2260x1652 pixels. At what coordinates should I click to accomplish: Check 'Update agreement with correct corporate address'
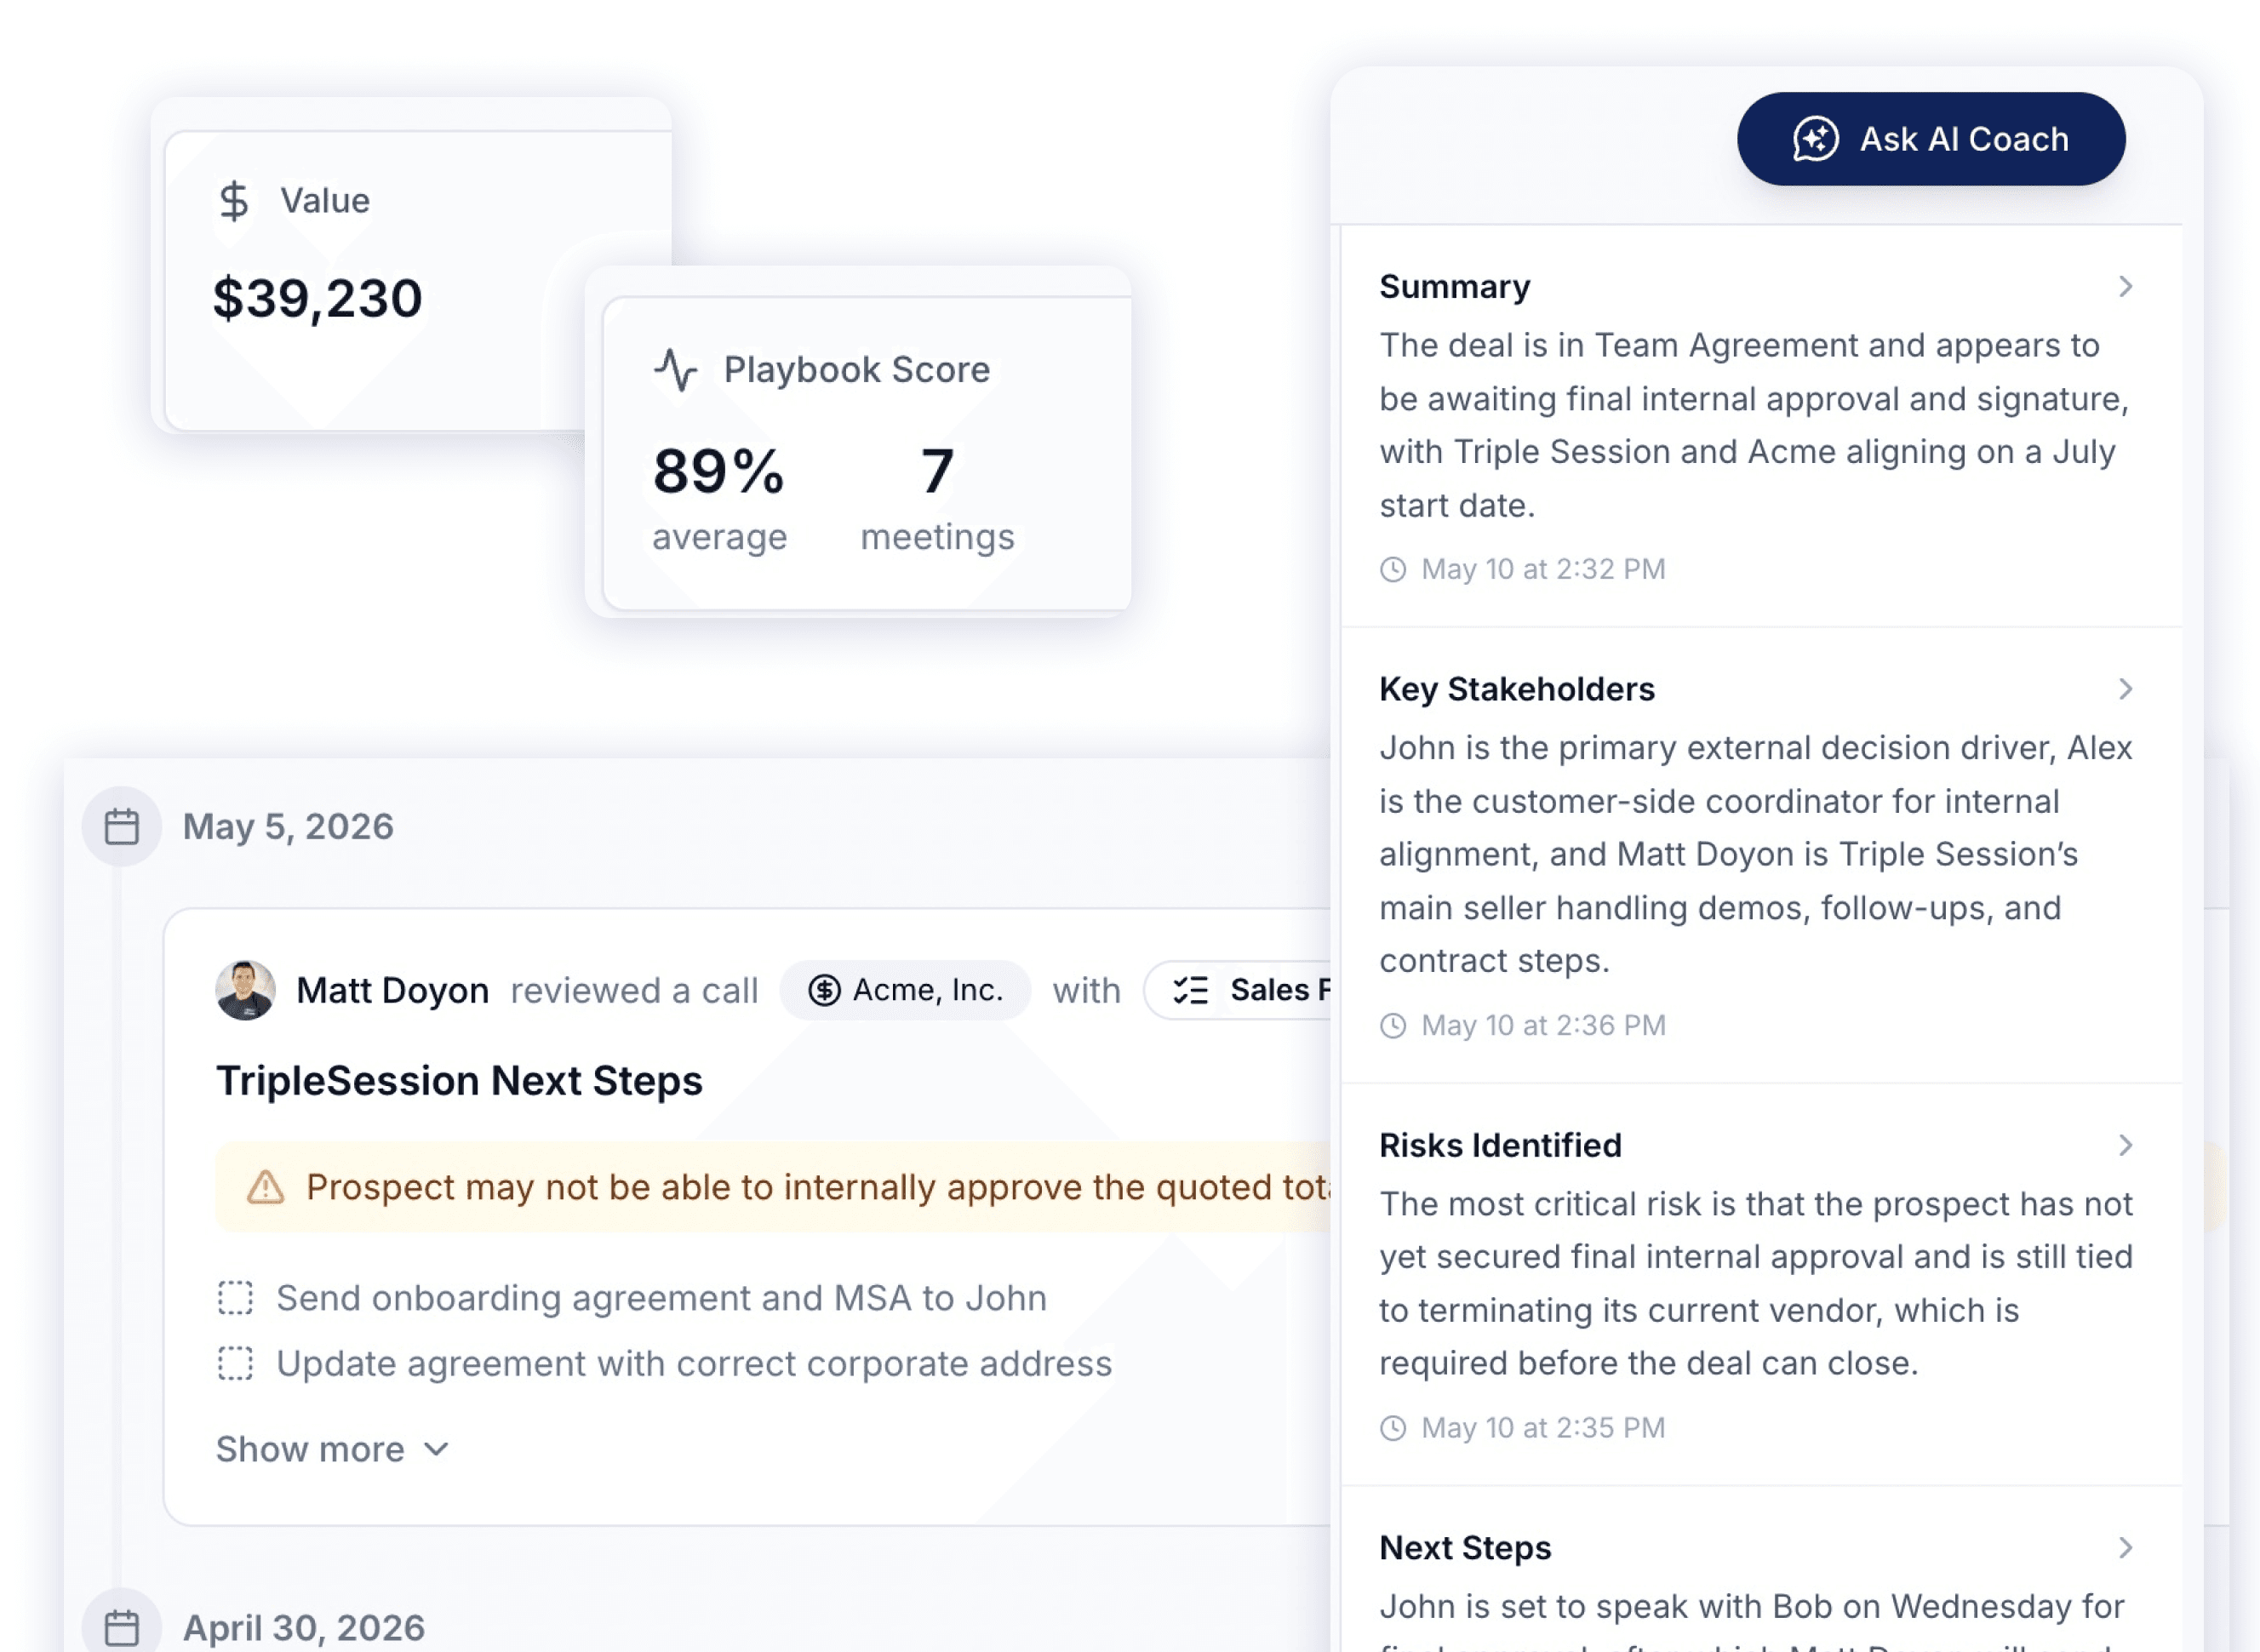[235, 1364]
